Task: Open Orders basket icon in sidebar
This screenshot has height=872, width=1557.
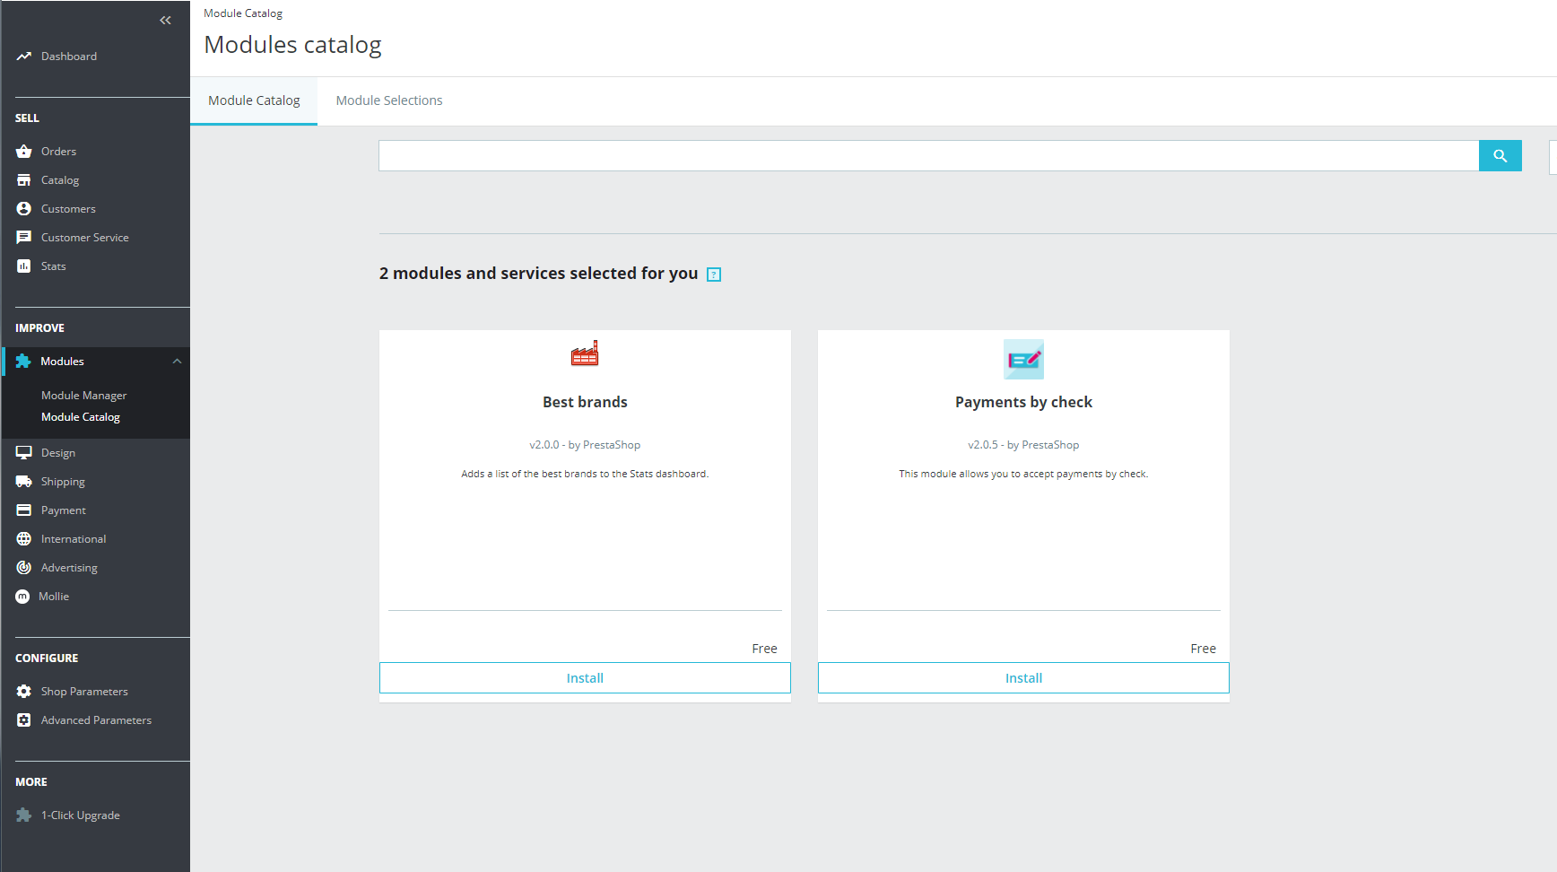Action: 24,152
